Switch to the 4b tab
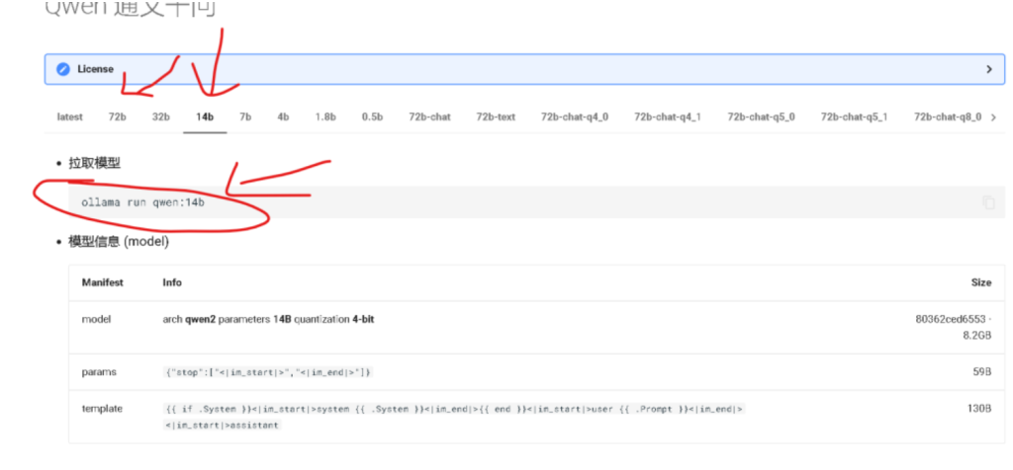The width and height of the screenshot is (1013, 470). coord(283,117)
